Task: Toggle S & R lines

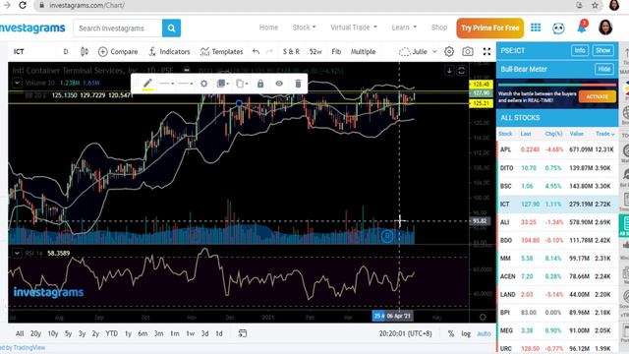Action: (x=291, y=52)
